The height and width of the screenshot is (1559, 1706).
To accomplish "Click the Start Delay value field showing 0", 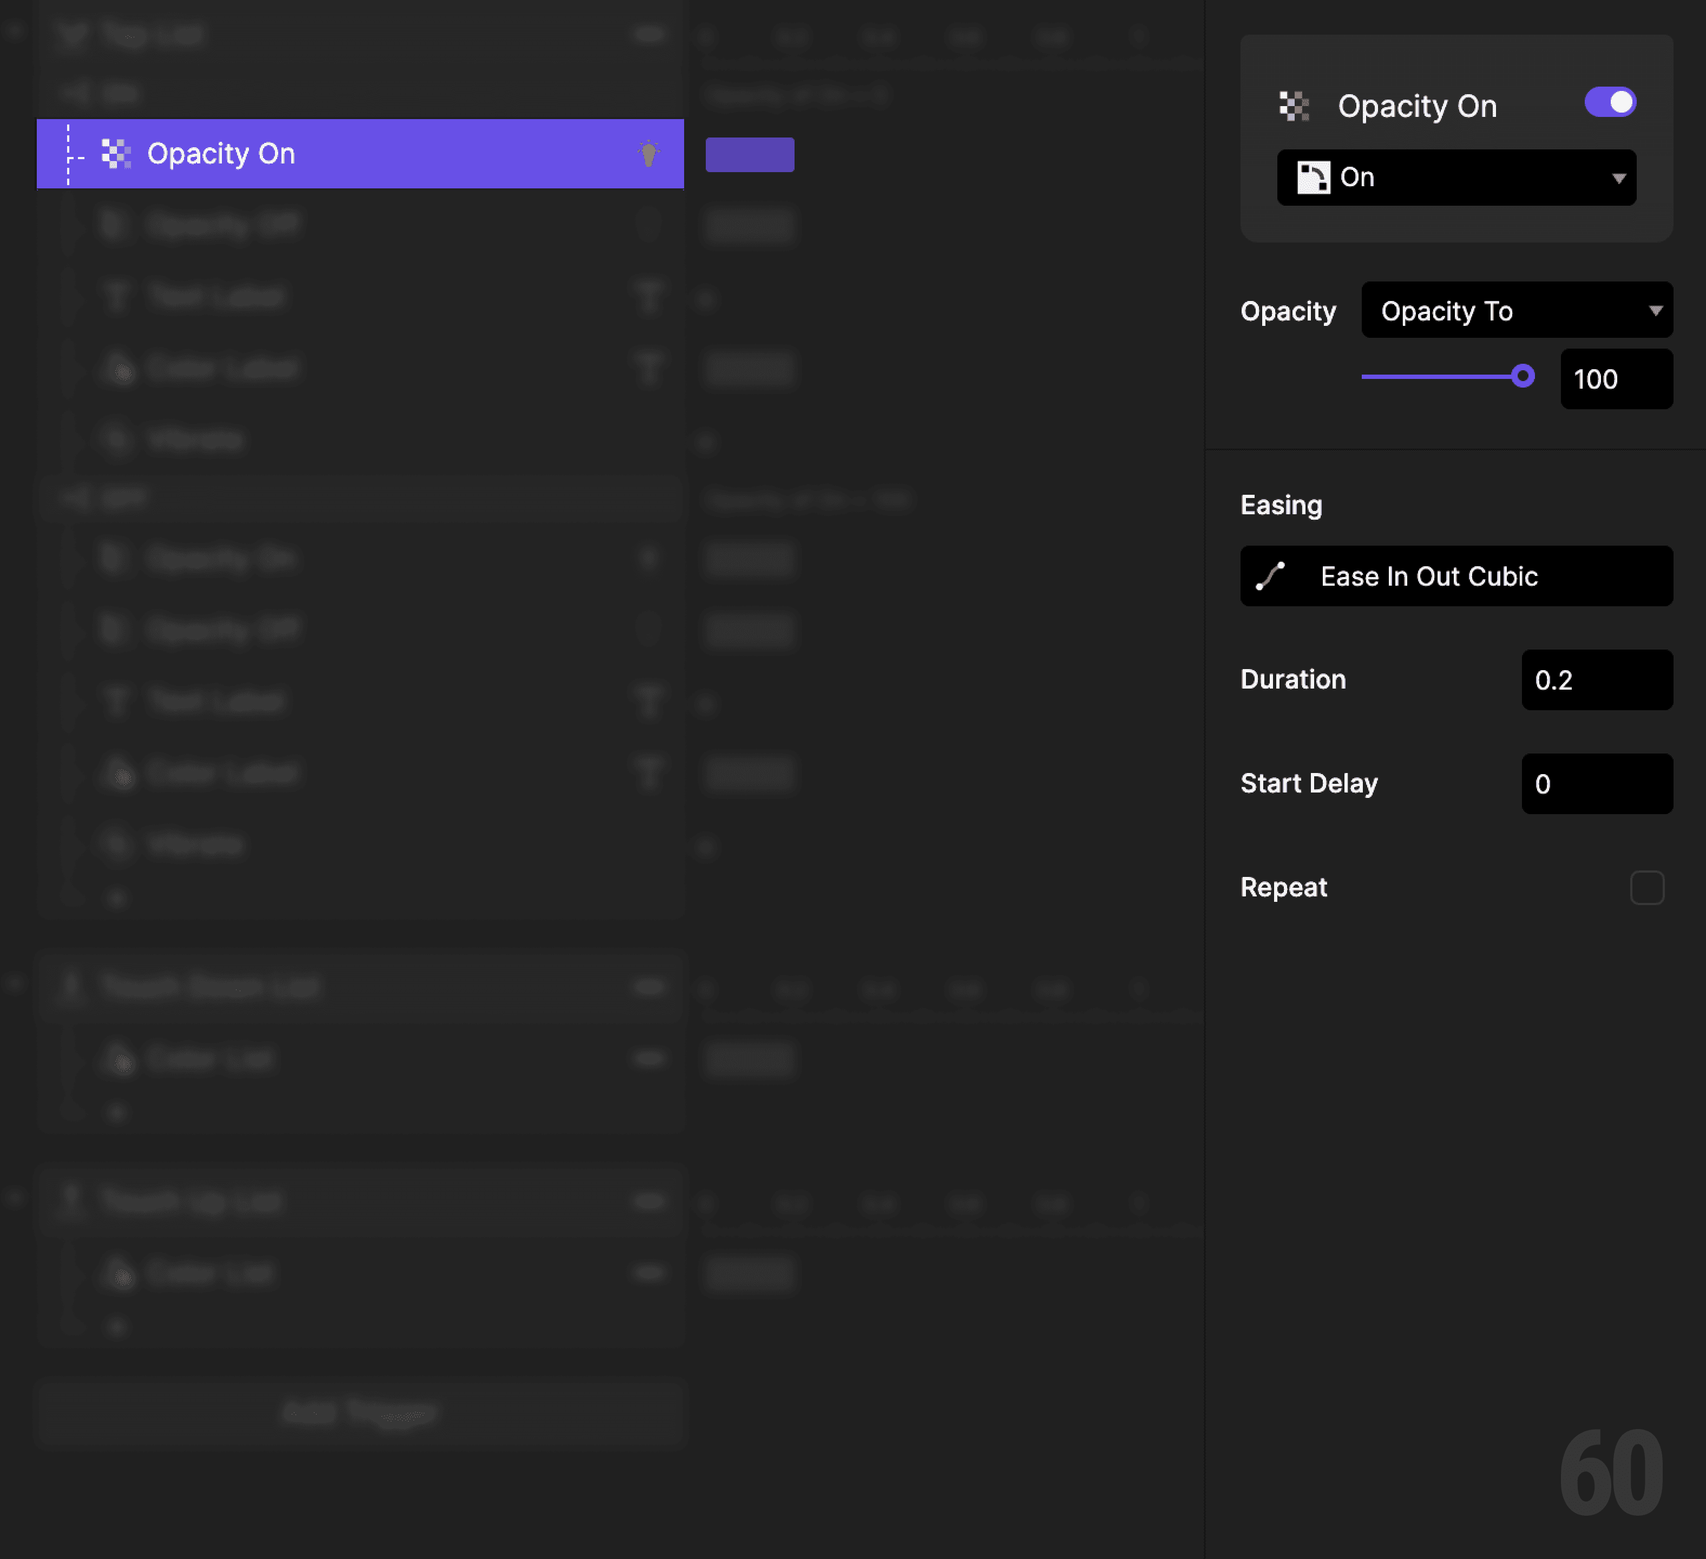I will click(1596, 783).
